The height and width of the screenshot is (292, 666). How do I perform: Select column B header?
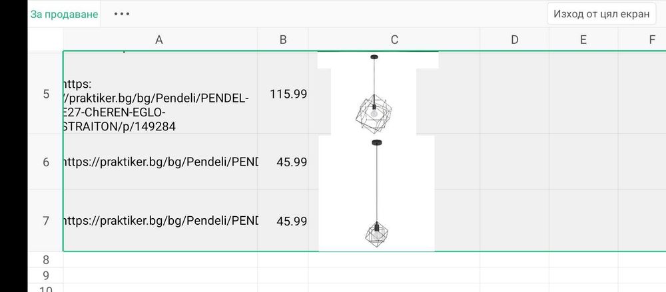(283, 40)
